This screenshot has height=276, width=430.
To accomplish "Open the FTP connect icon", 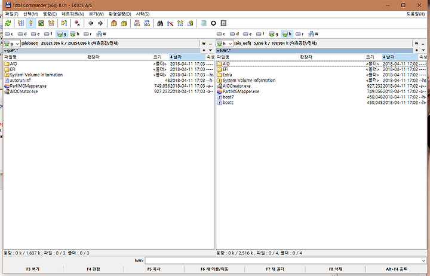I will pyautogui.click(x=137, y=23).
